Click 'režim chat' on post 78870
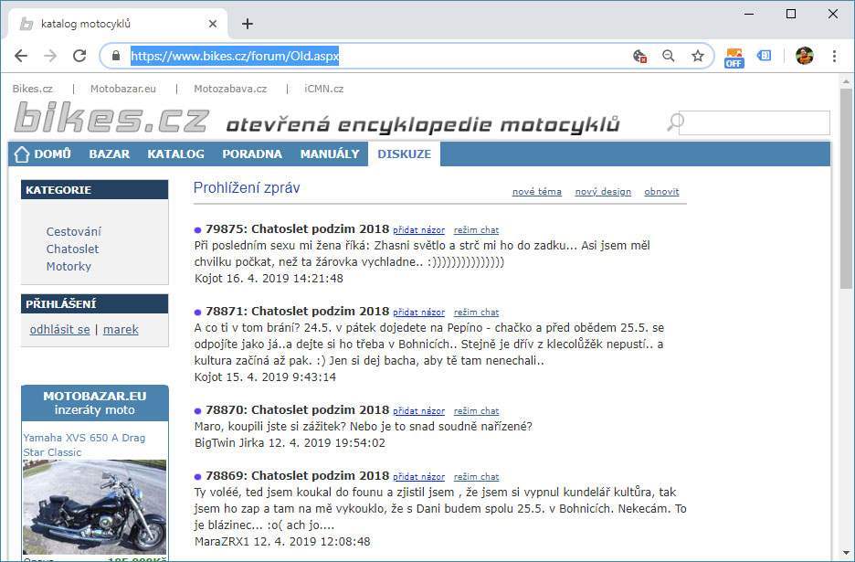Screen dimensions: 855x562 click(x=476, y=411)
